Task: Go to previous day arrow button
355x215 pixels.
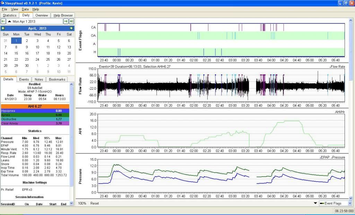Action: coord(3,21)
